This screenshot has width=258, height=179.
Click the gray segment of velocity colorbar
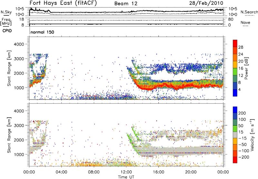(235, 135)
